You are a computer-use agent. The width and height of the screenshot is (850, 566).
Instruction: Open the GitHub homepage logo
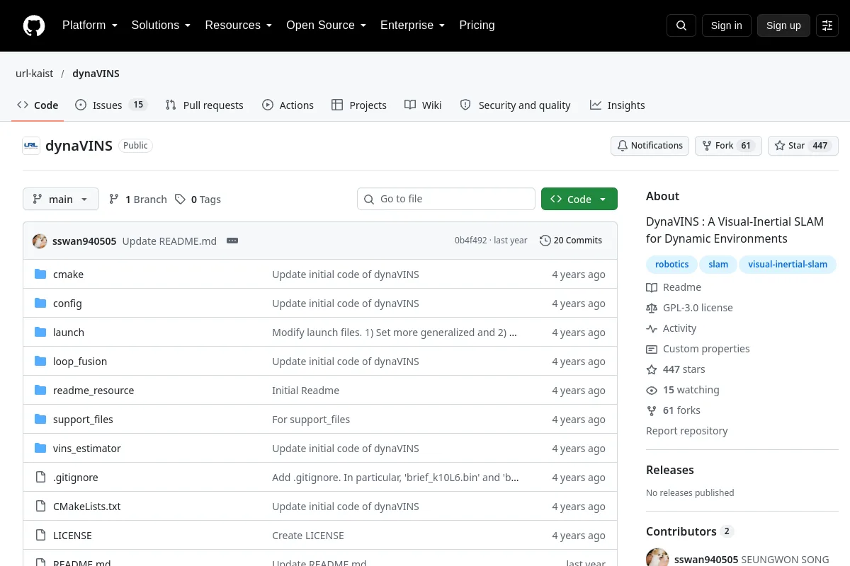click(34, 25)
